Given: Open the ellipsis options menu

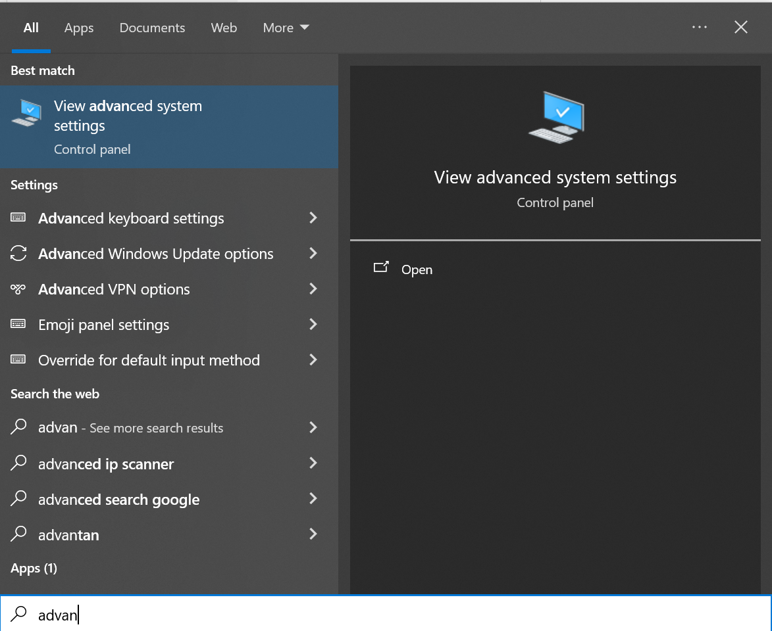Looking at the screenshot, I should pyautogui.click(x=700, y=27).
